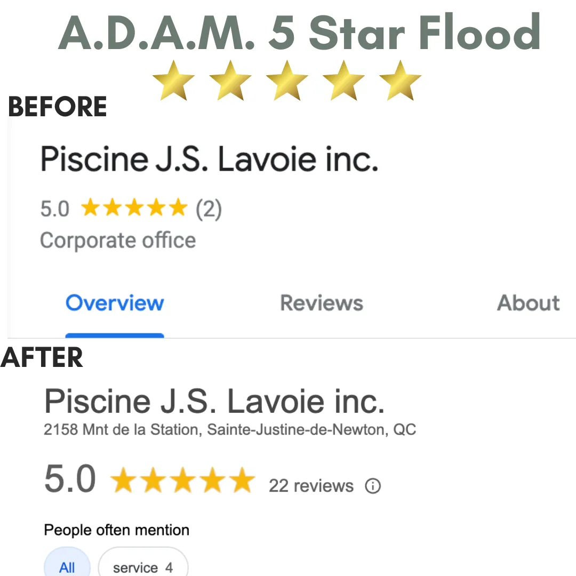Click the second large gold star

230,81
